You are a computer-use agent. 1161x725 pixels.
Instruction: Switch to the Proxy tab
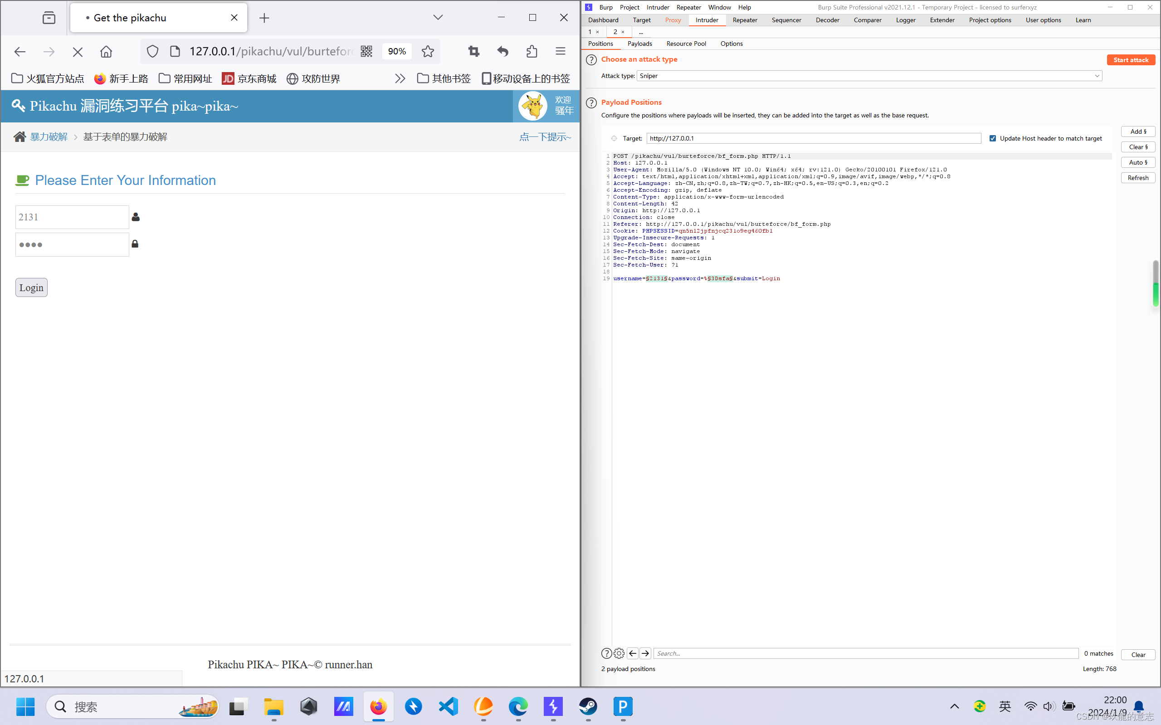pyautogui.click(x=673, y=20)
